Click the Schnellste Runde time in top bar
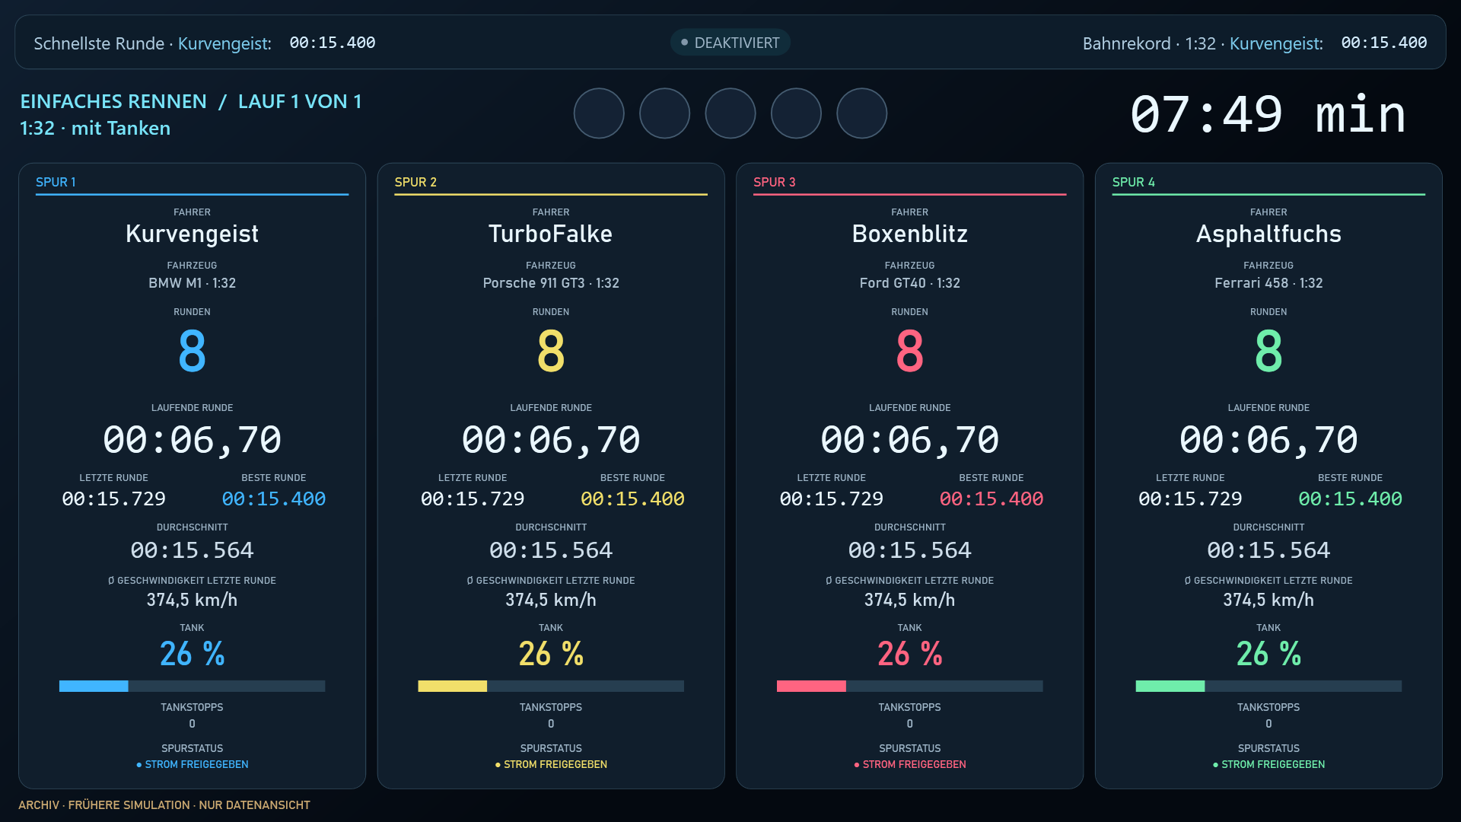Viewport: 1461px width, 822px height. pos(333,43)
